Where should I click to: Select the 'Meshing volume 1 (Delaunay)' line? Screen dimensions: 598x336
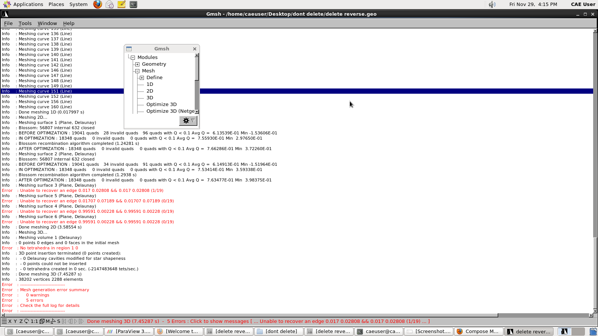50,237
